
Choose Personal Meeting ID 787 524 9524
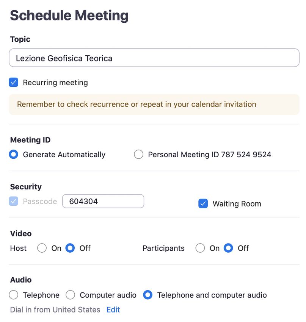pos(139,155)
